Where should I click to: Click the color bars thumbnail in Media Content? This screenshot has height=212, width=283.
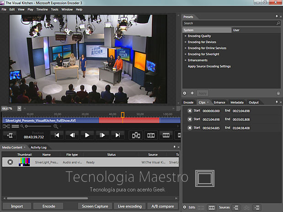coord(24,162)
